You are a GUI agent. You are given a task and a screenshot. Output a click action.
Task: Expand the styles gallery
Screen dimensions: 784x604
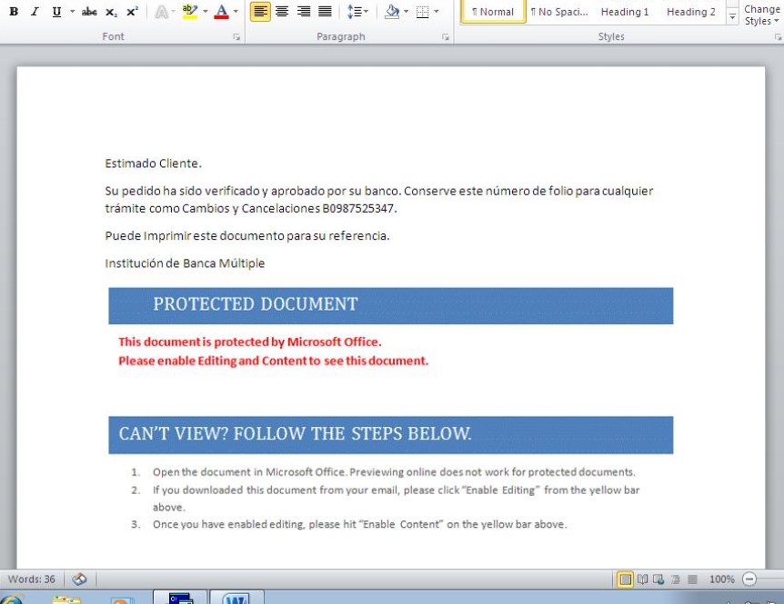[732, 17]
